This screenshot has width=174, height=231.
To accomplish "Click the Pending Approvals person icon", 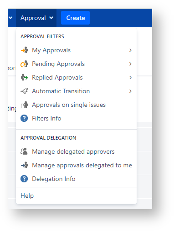I will pyautogui.click(x=24, y=64).
